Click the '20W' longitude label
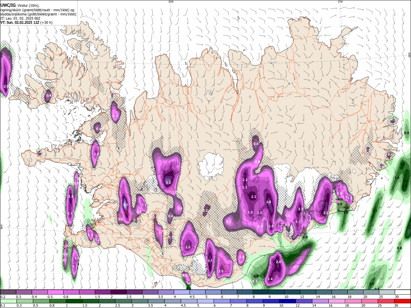The height and width of the screenshot is (308, 411). coord(171,2)
